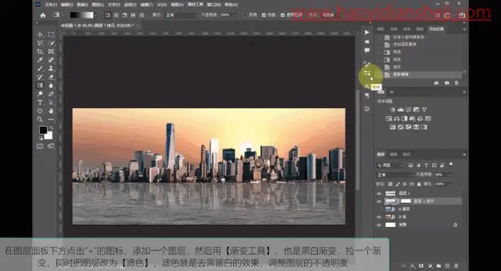Screen dimensions: 501x271
Task: Click the add layer mask icon
Action: click(x=421, y=266)
